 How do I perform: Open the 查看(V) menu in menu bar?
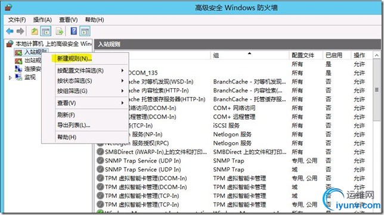click(x=69, y=20)
